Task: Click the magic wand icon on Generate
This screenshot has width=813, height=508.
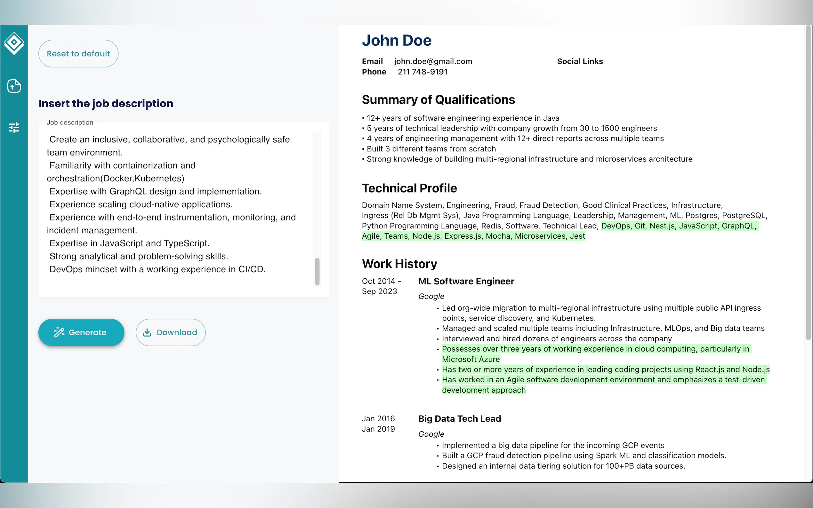Action: coord(59,332)
